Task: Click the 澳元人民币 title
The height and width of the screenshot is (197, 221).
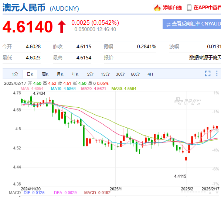Action: (x=24, y=7)
